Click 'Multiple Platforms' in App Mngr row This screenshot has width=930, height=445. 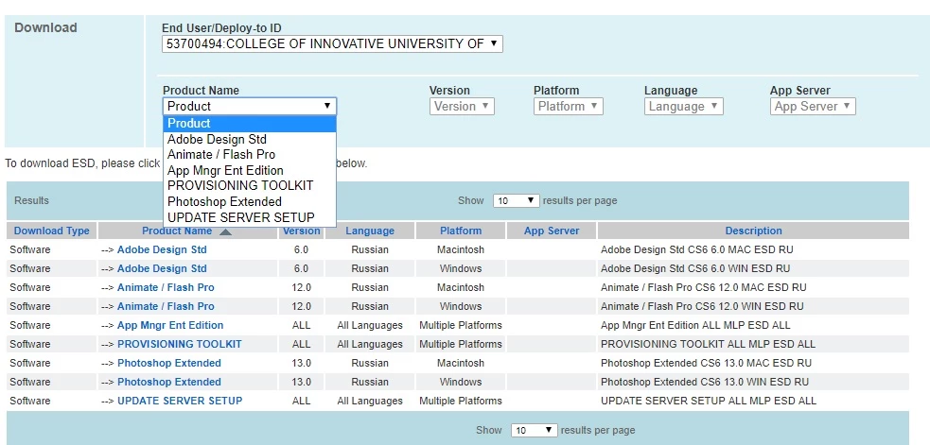click(x=460, y=325)
